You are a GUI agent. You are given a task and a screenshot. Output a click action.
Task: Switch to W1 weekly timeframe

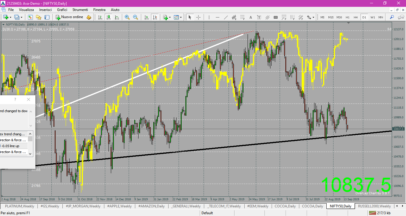pyautogui.click(x=372, y=17)
